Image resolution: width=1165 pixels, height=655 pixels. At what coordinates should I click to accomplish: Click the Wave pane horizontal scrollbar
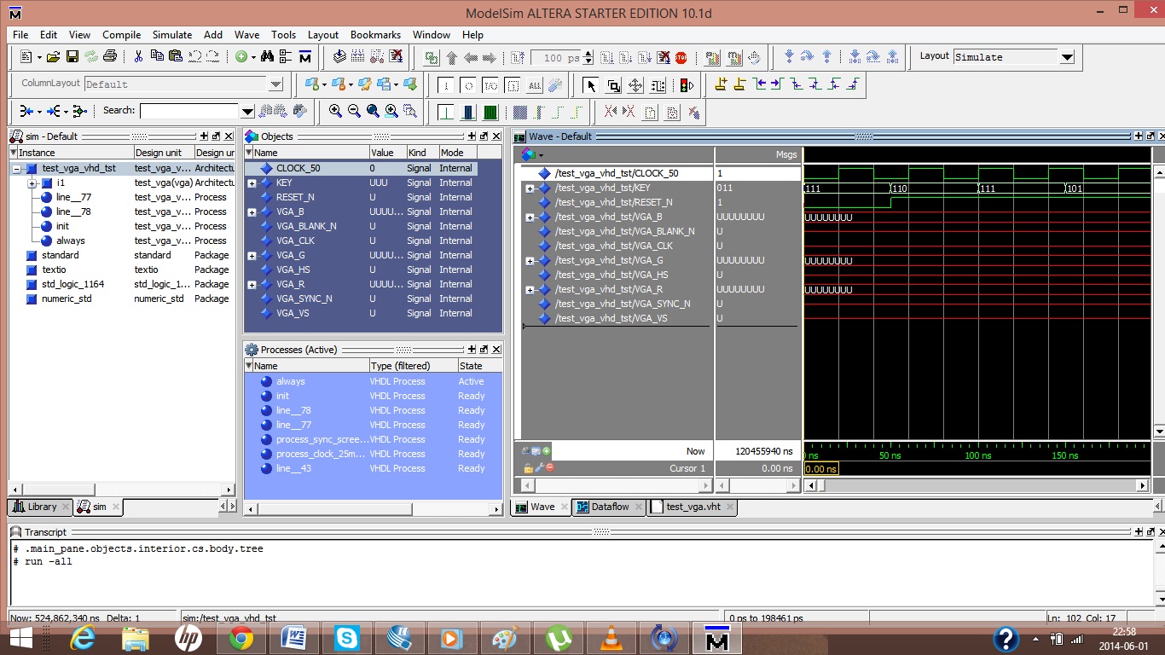(976, 485)
